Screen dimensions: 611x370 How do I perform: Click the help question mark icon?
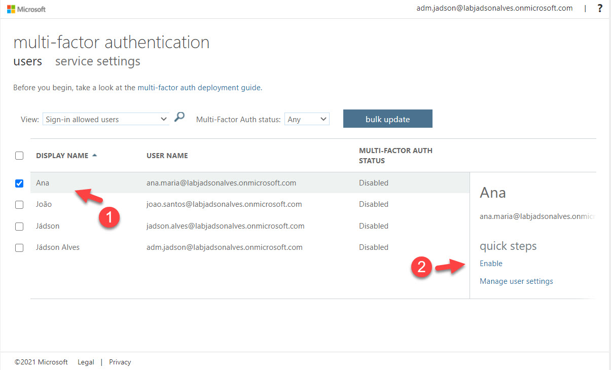pyautogui.click(x=600, y=8)
